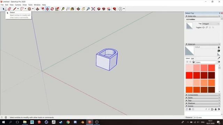Open the View menu
The image size is (223, 125).
pos(11,5)
